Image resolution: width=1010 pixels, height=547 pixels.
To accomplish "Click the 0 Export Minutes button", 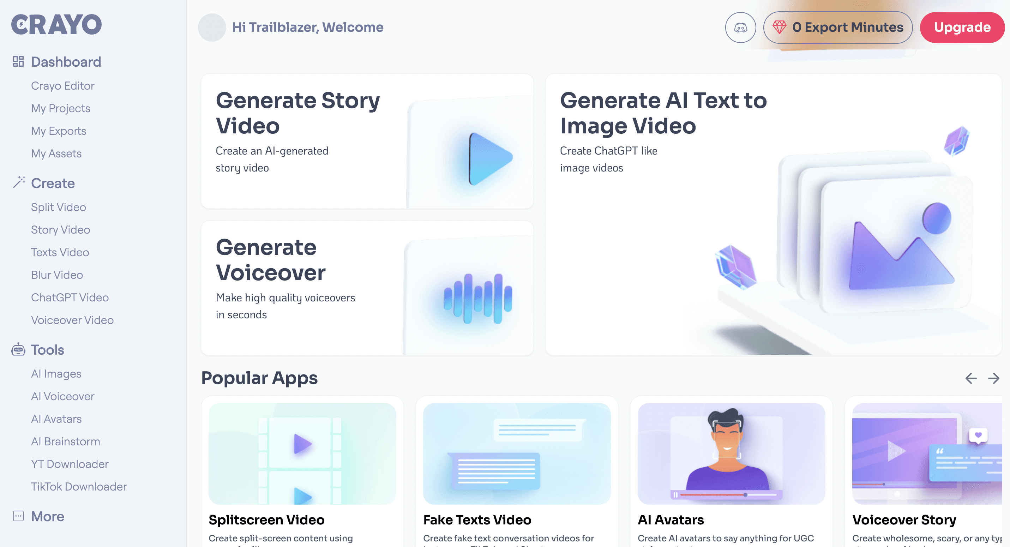I will tap(837, 28).
